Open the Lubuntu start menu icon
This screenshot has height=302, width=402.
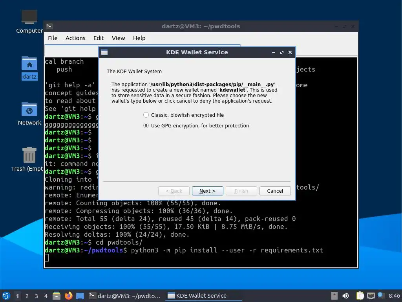[6, 296]
